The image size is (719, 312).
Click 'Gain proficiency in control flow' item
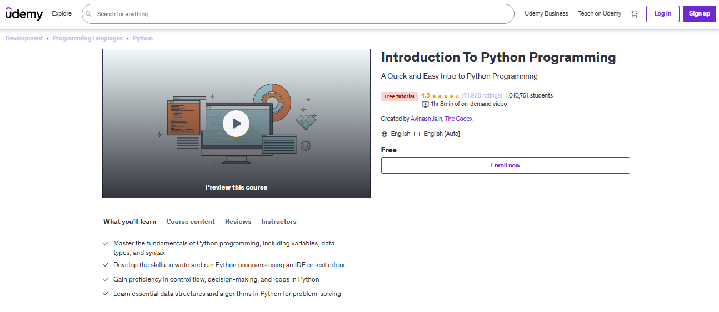pos(216,279)
